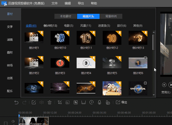Click the edit pencil icon in toolbar
The image size is (172, 125).
34,102
